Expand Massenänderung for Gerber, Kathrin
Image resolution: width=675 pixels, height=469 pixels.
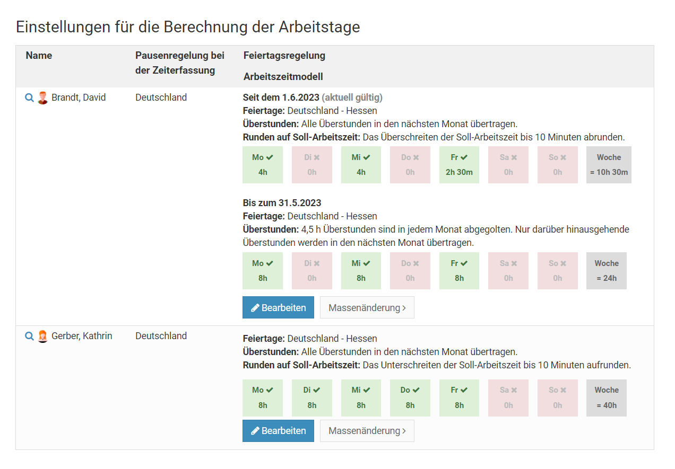click(367, 431)
